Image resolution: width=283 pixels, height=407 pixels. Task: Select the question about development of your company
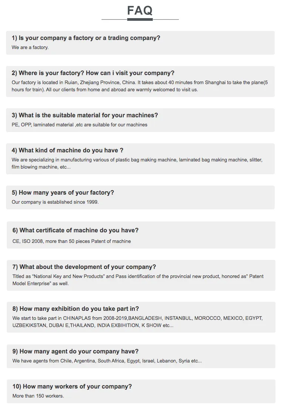[84, 267]
